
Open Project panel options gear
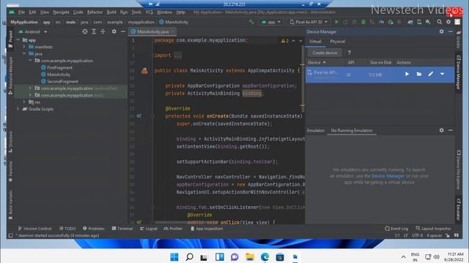coord(114,31)
